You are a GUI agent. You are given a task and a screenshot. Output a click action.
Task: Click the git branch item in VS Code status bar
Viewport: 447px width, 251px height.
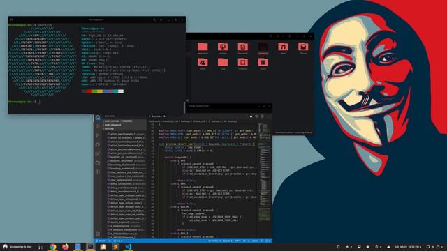click(x=101, y=241)
